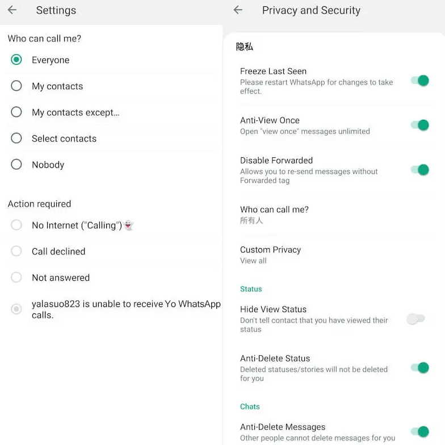Toggle Freeze Last Seen switch
The width and height of the screenshot is (445, 445).
(x=419, y=81)
